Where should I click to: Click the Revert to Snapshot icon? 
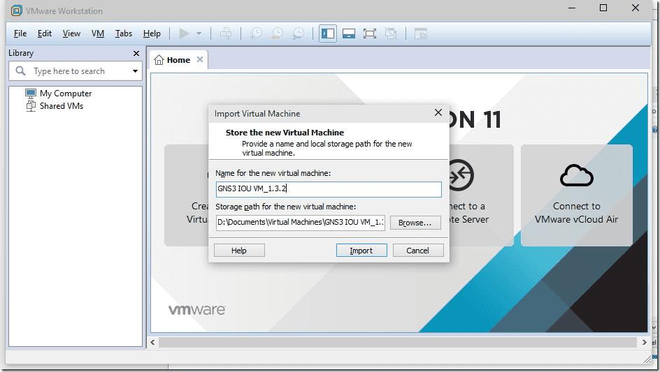[x=277, y=34]
